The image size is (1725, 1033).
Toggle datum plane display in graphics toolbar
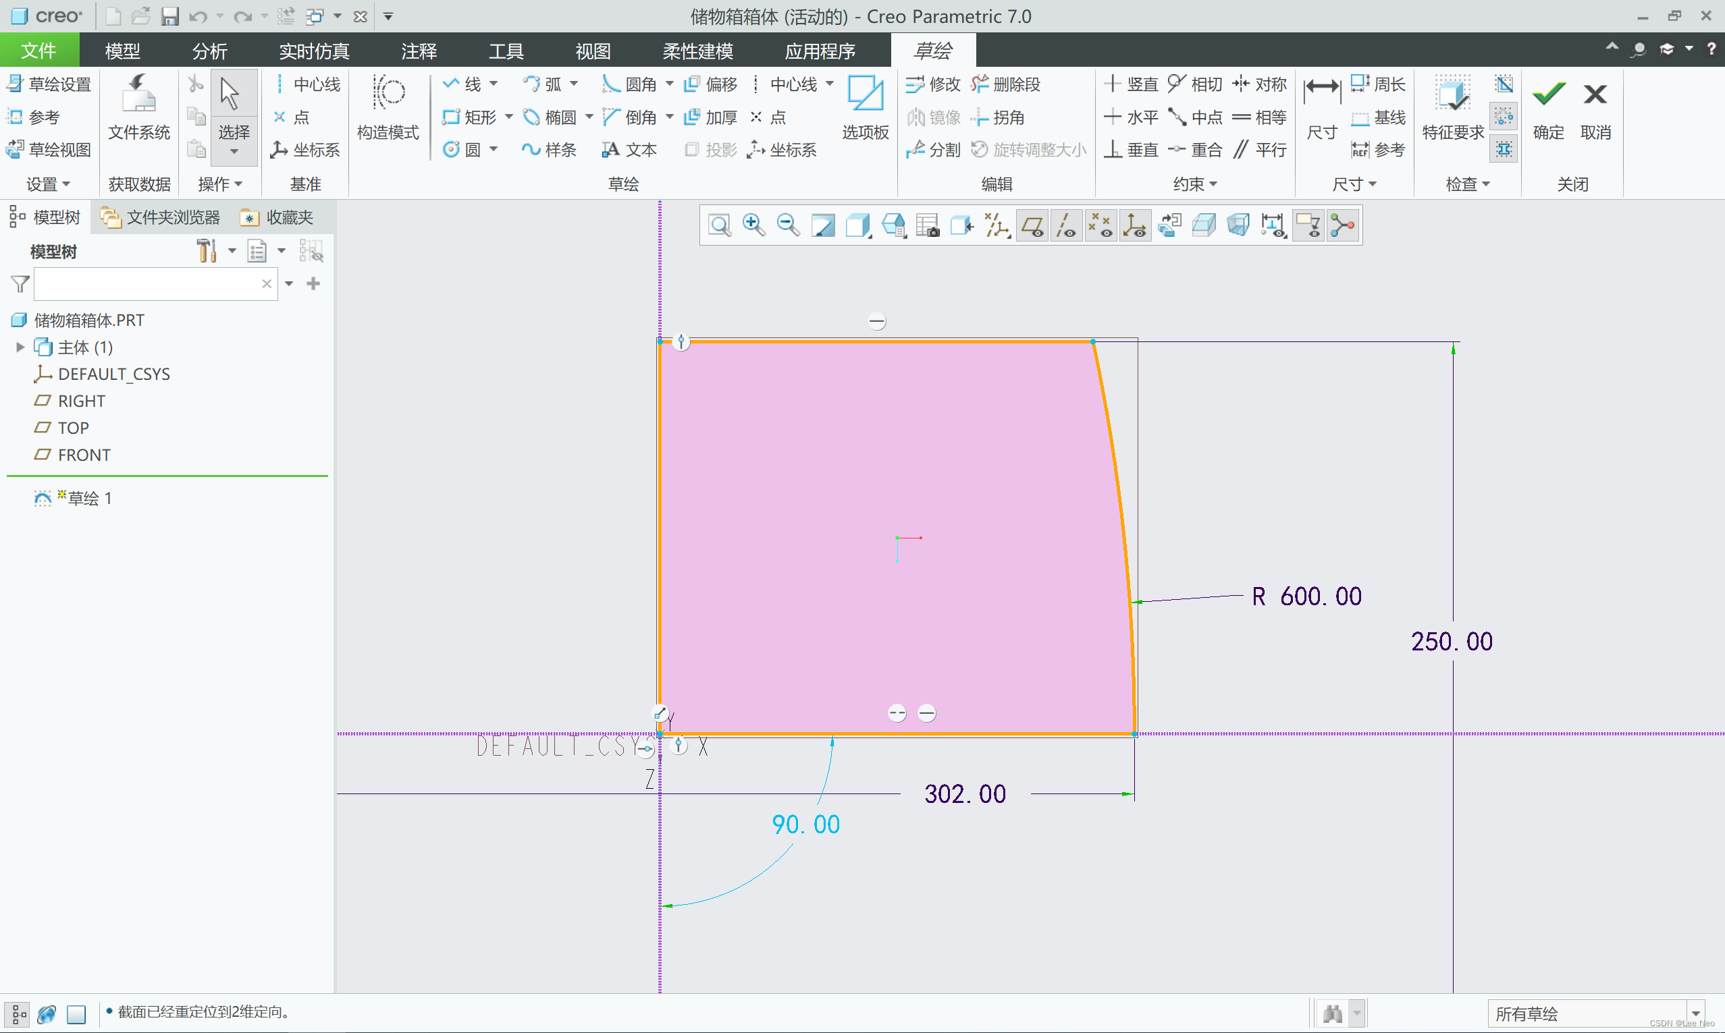click(x=1032, y=225)
